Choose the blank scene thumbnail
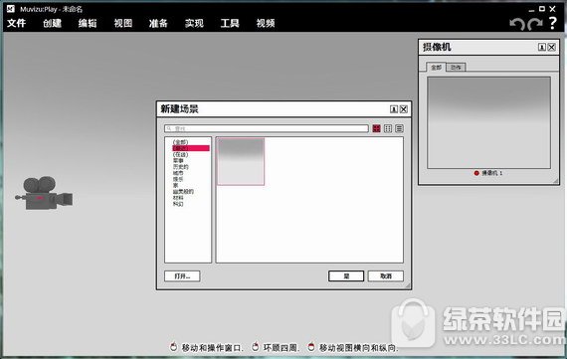 pyautogui.click(x=241, y=162)
